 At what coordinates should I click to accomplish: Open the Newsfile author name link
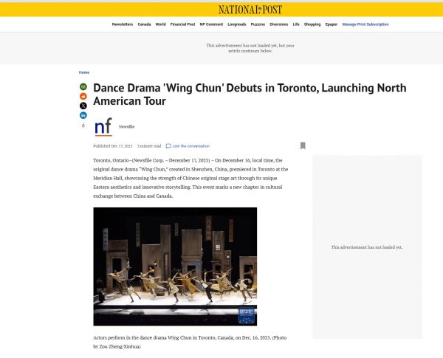[126, 127]
